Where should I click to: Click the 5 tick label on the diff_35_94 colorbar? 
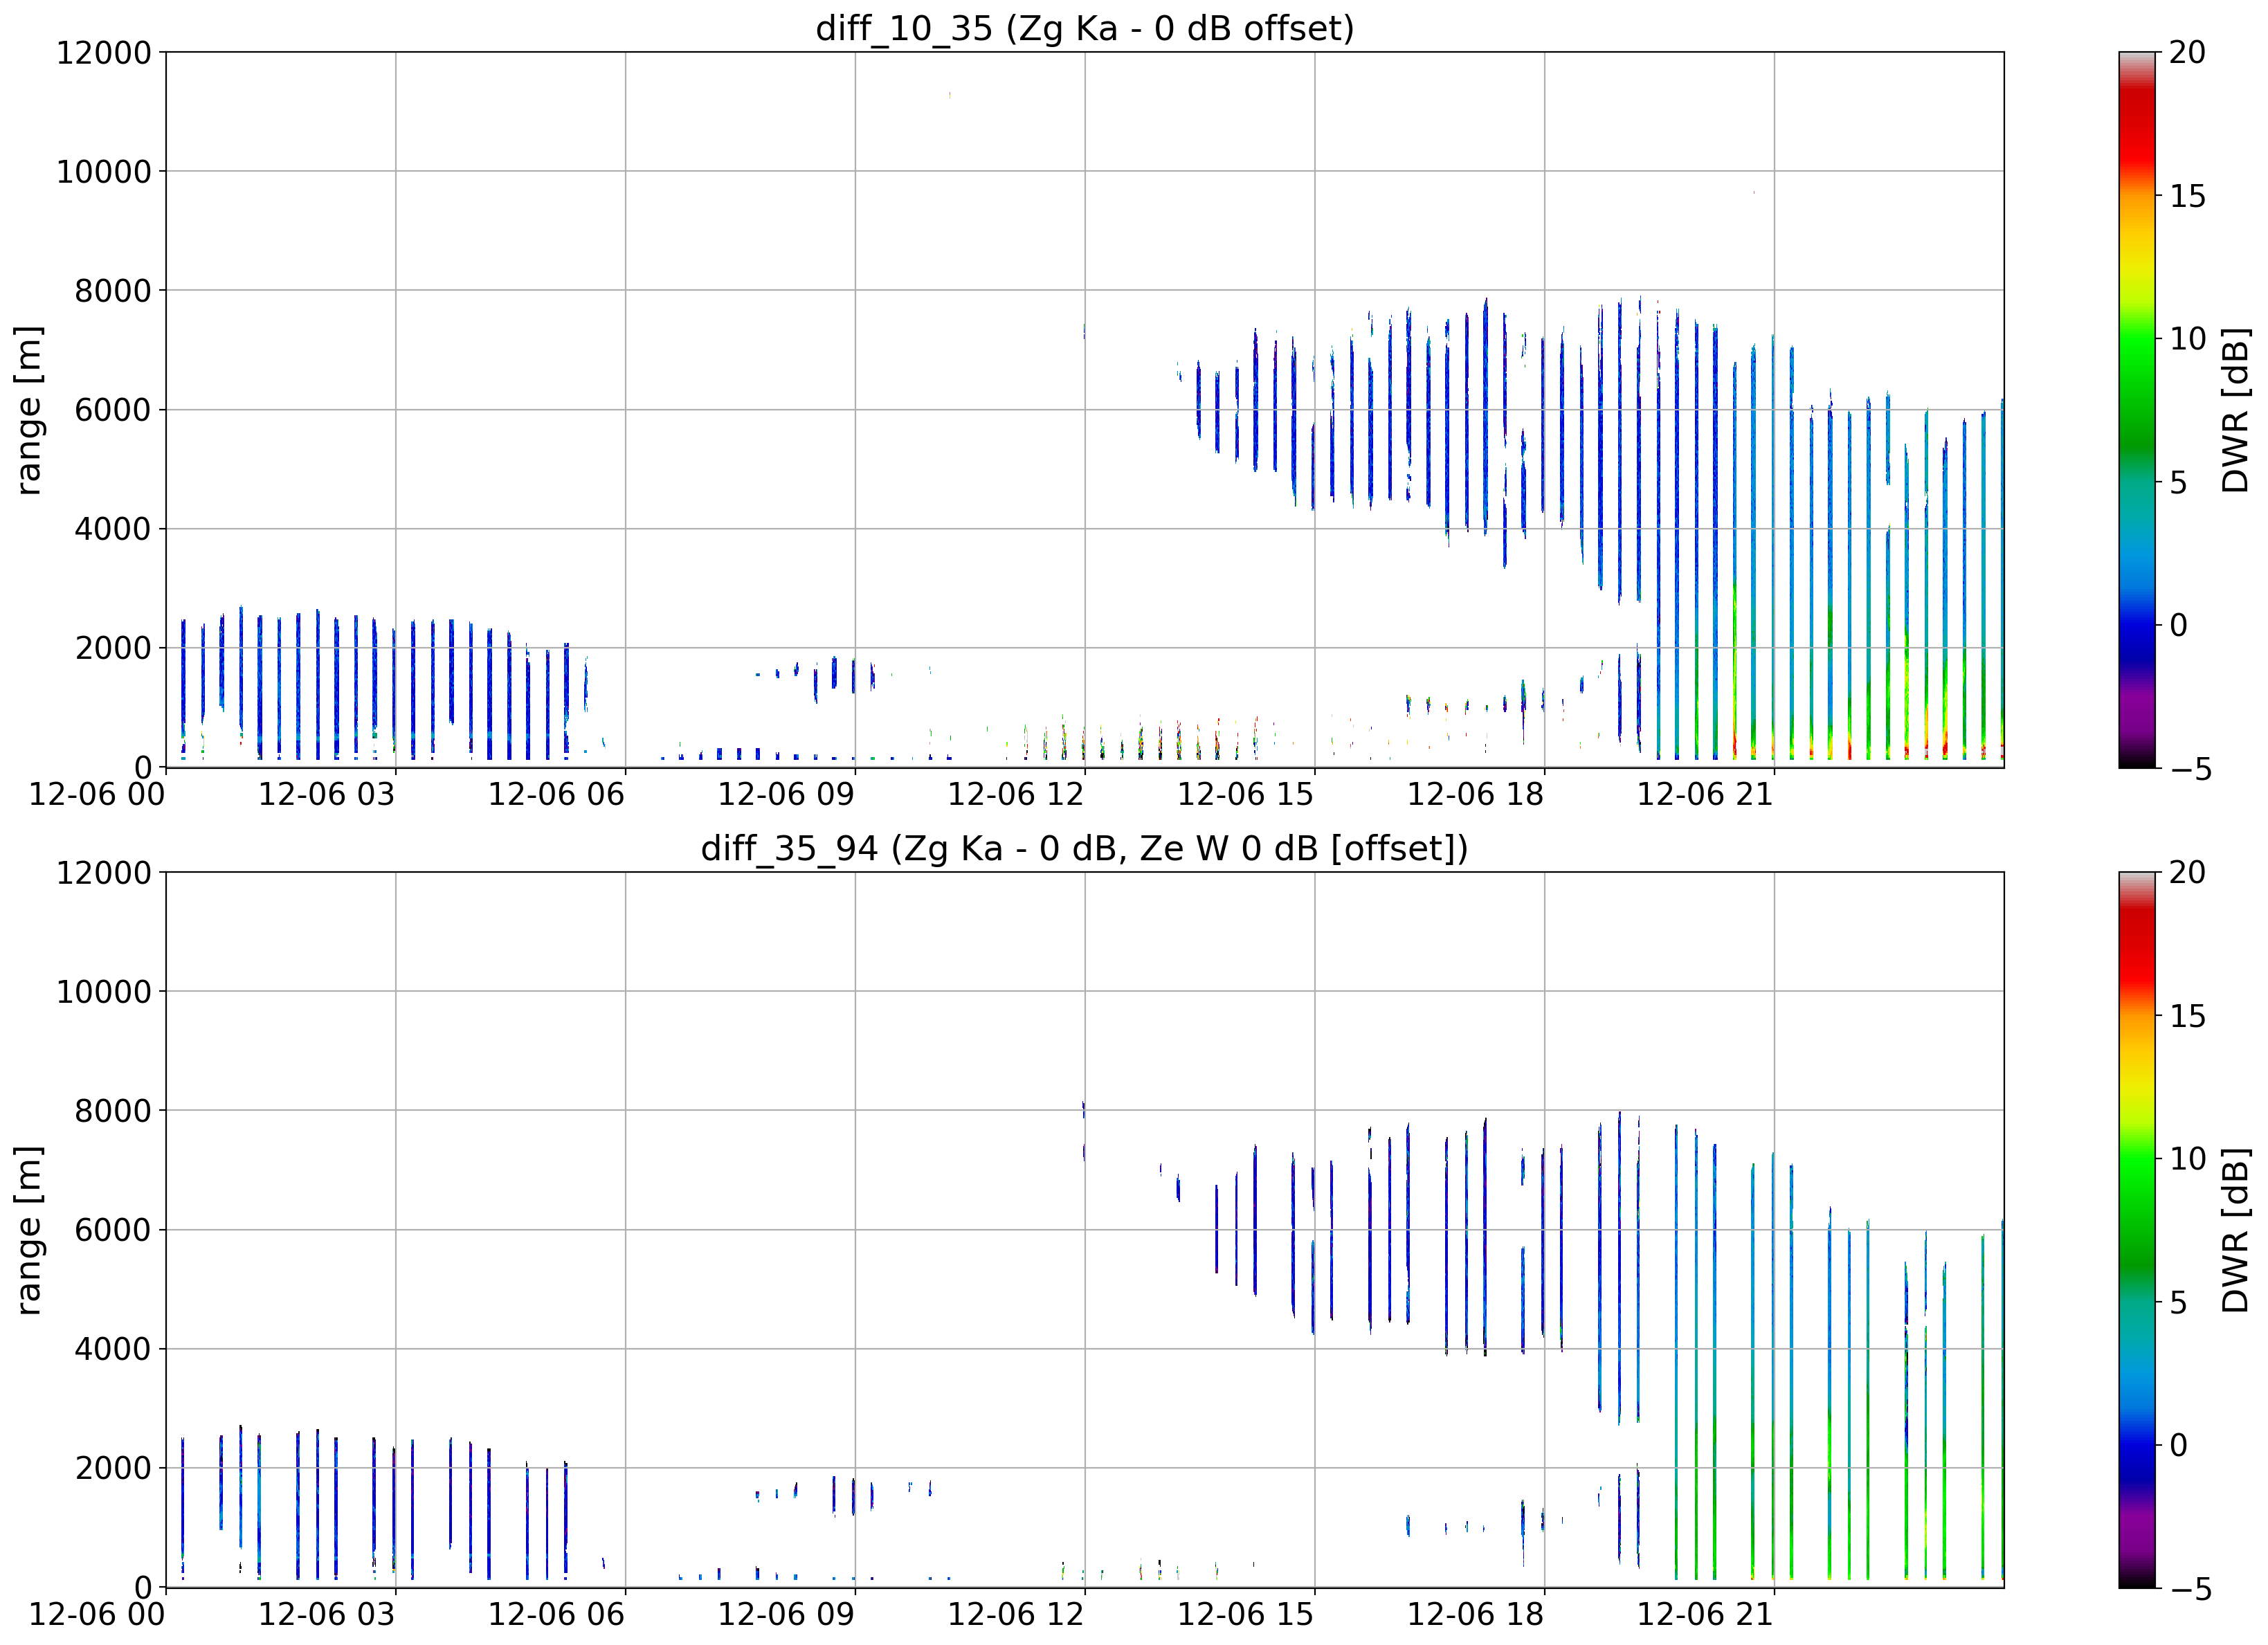point(2179,1302)
